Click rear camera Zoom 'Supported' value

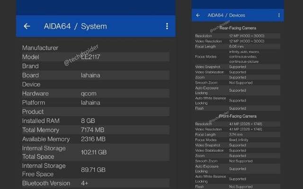click(238, 77)
